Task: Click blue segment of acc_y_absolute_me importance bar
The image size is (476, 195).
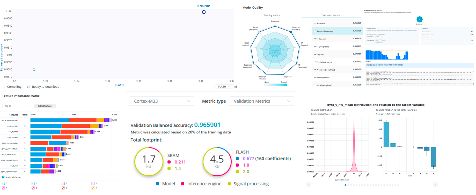Action: (49, 120)
